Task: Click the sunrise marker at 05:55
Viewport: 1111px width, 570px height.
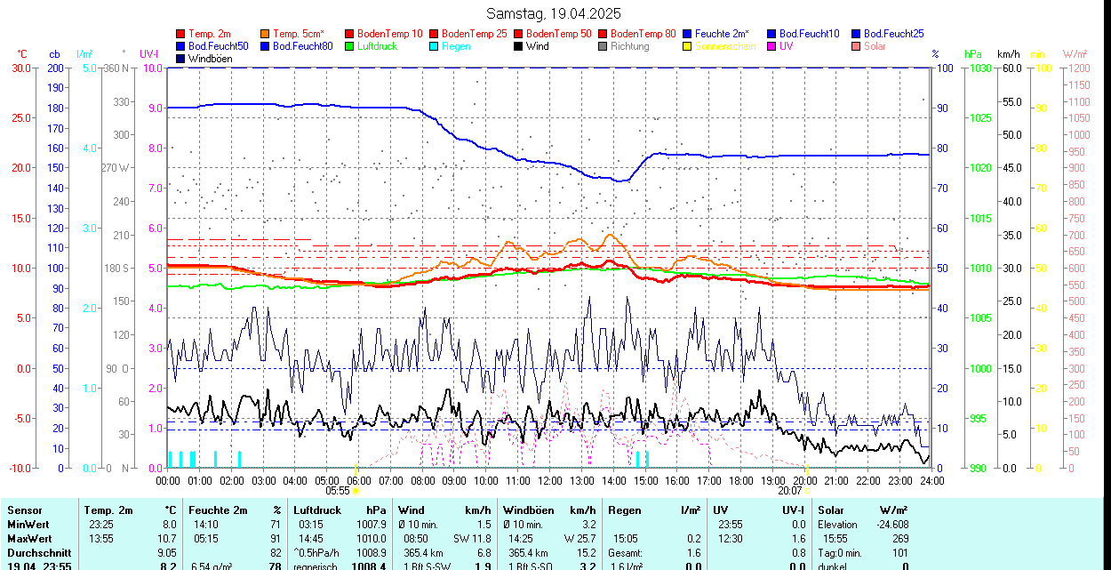Action: click(x=356, y=490)
